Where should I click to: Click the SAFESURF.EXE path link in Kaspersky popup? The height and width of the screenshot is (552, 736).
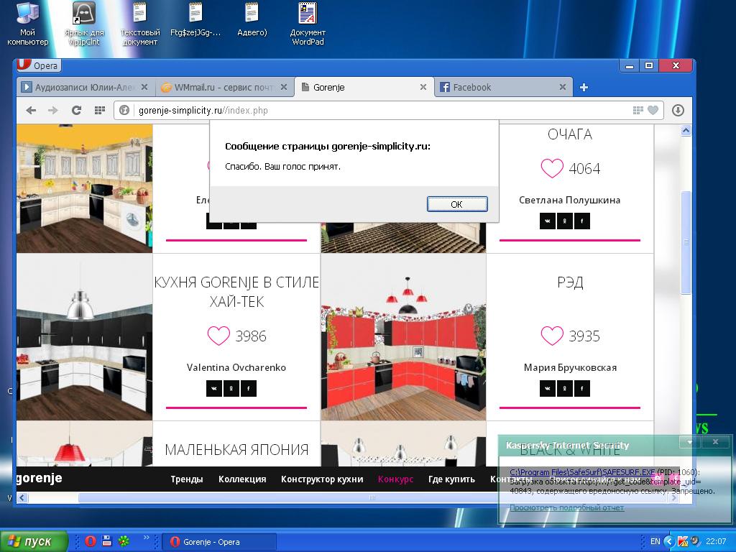(582, 472)
